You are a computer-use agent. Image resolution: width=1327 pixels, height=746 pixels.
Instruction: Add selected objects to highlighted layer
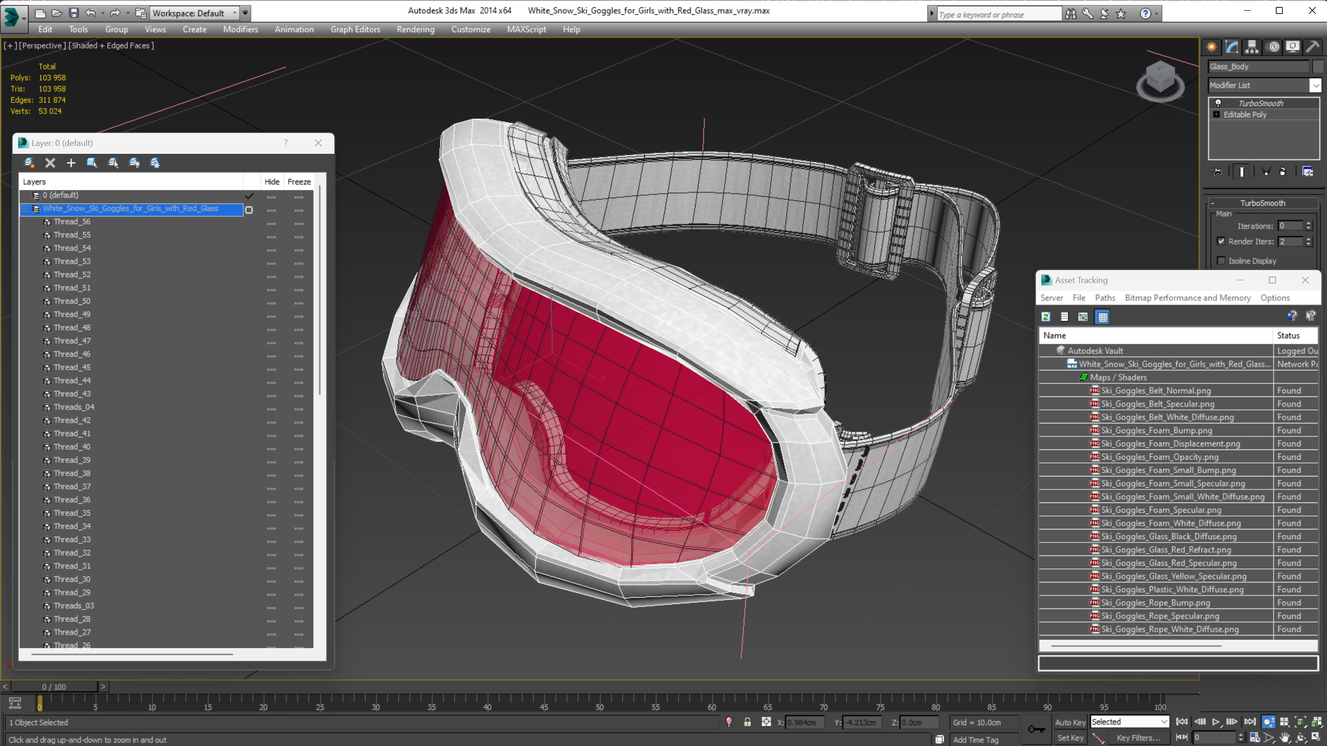pos(71,163)
